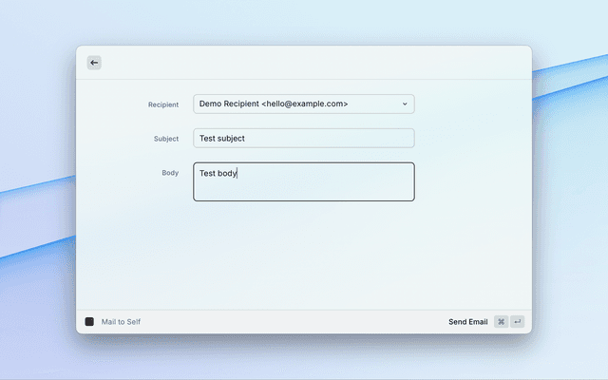Click the Mail to Self title
Screen dimensions: 608x380
click(121, 322)
